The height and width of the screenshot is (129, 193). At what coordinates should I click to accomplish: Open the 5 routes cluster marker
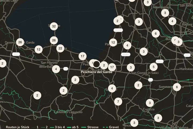point(154,67)
